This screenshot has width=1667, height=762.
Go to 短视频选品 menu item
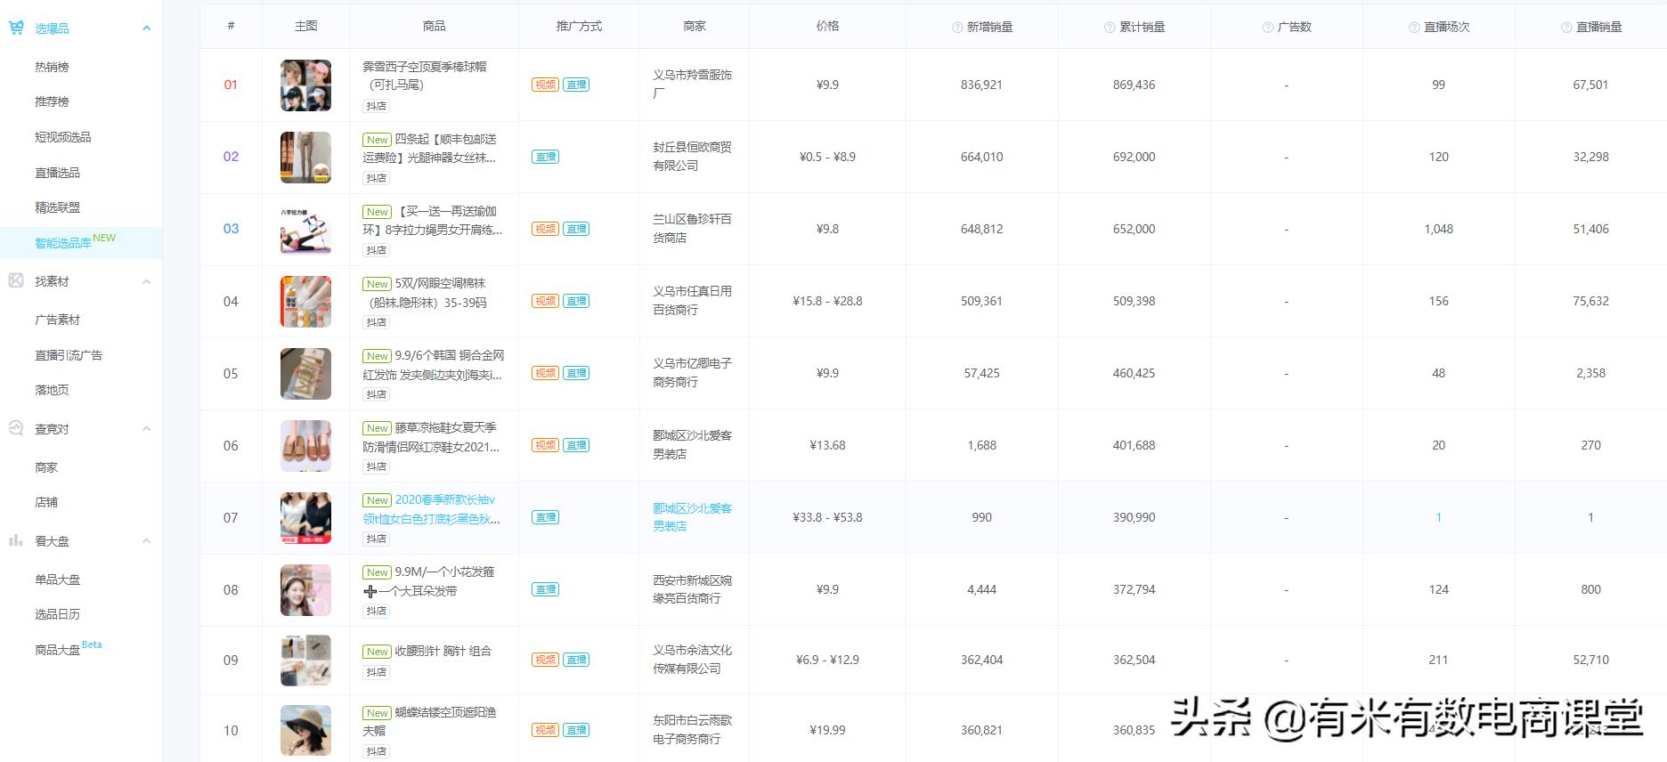pyautogui.click(x=62, y=137)
